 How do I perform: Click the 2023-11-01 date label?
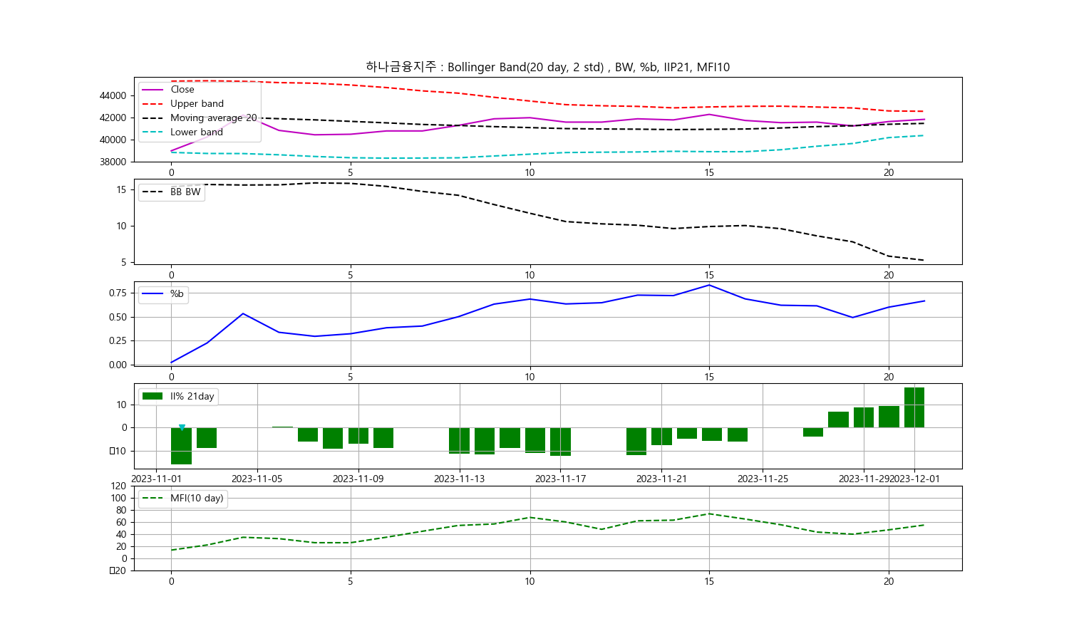pos(157,479)
